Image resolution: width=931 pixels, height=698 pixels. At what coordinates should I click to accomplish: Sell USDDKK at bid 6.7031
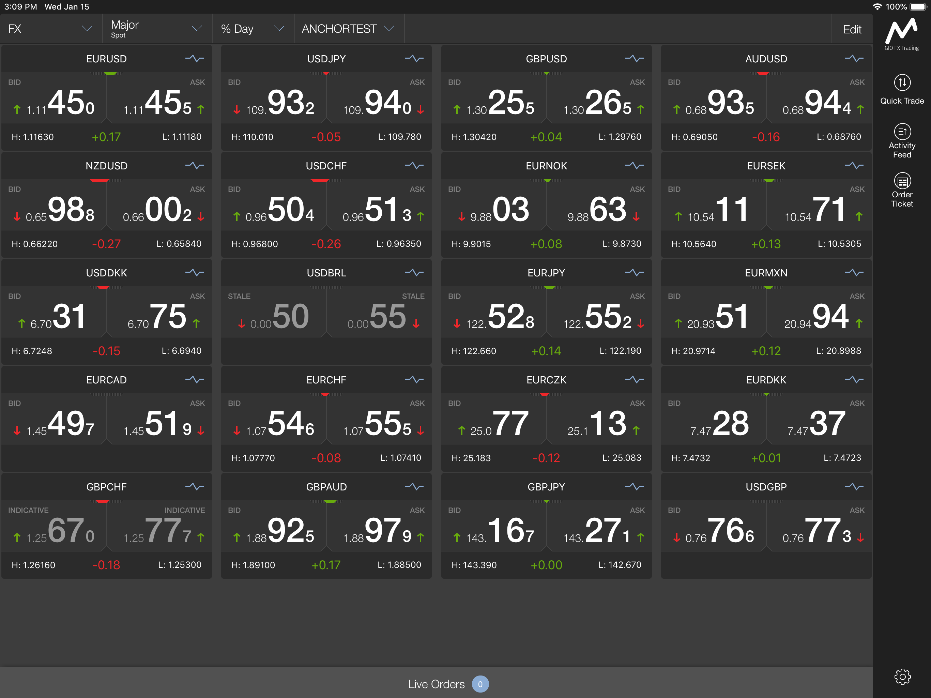pyautogui.click(x=54, y=312)
